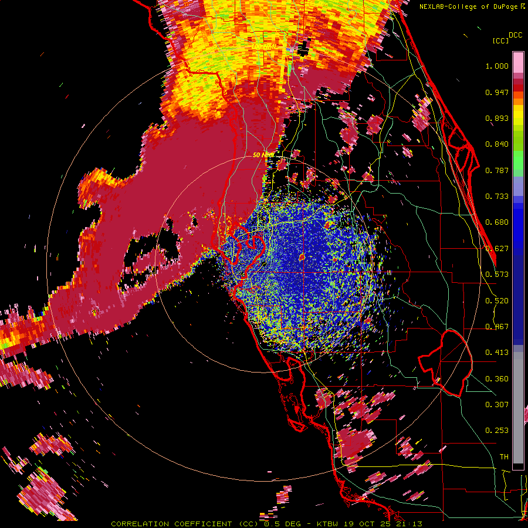Screen dimensions: 528x528
Task: Click the TH label at scale bottom
Action: (x=504, y=457)
